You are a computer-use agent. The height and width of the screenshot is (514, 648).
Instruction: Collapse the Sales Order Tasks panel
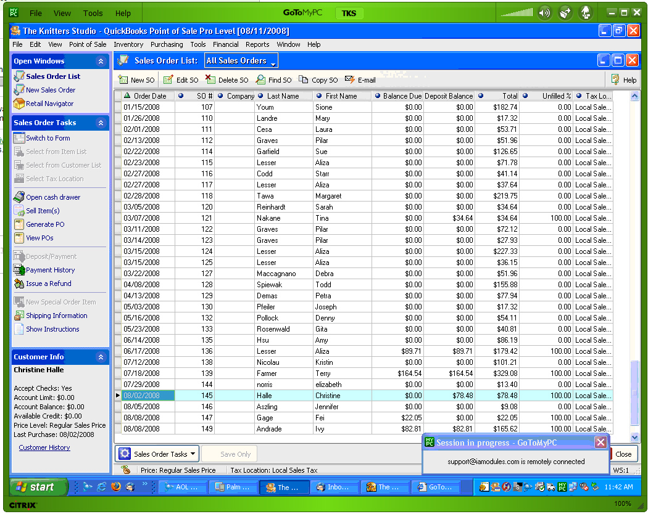[101, 123]
